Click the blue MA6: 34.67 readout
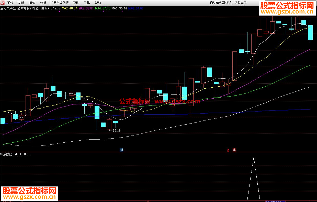This screenshot has height=202, width=317. coord(136,8)
